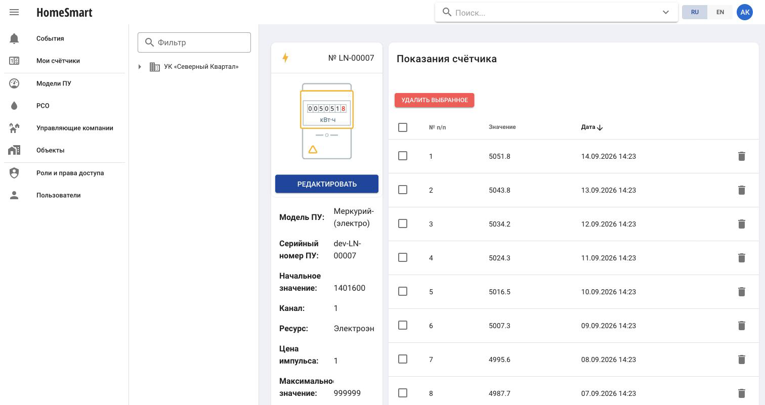
Task: Click trash icon in row 5
Action: click(x=741, y=292)
